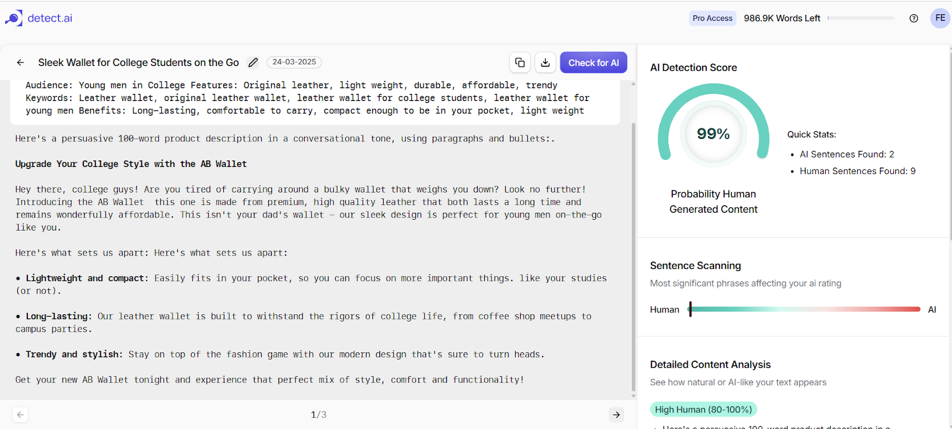952x429 pixels.
Task: Click the detect.ai logo icon
Action: (x=14, y=18)
